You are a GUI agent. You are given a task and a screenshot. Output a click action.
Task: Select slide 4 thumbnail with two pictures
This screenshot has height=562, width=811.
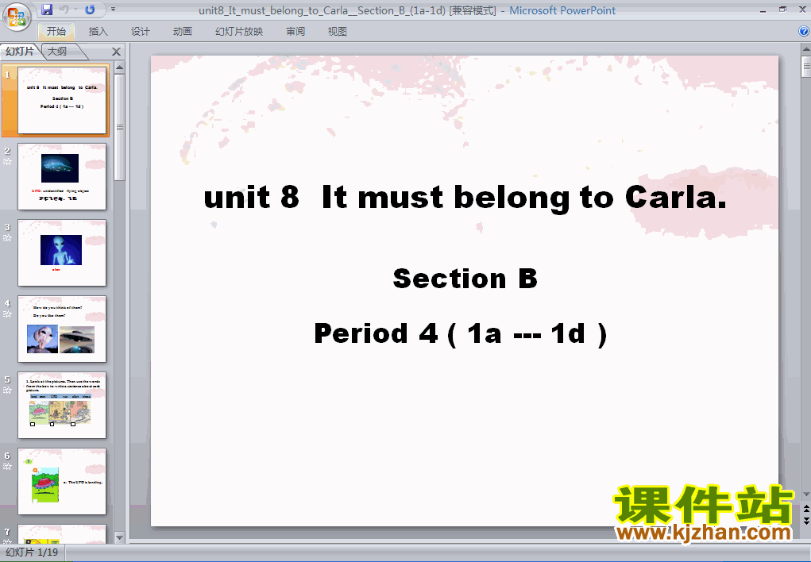(x=62, y=329)
